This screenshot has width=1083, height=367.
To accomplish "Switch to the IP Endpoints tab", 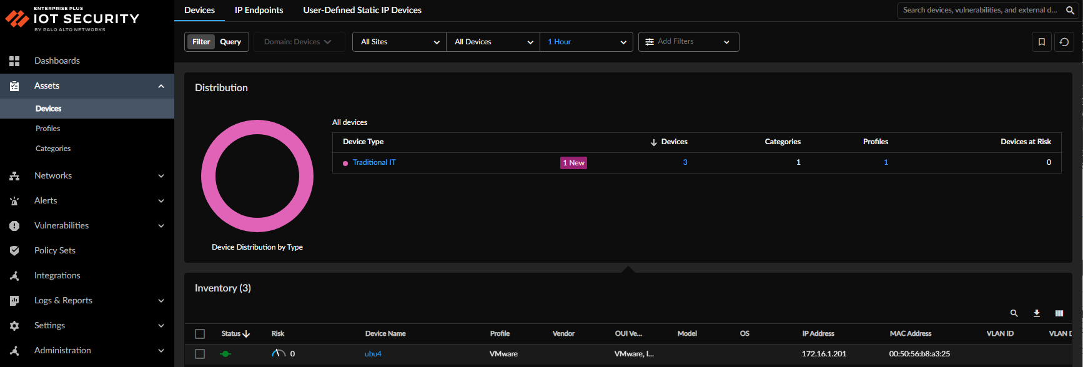I will pyautogui.click(x=259, y=10).
